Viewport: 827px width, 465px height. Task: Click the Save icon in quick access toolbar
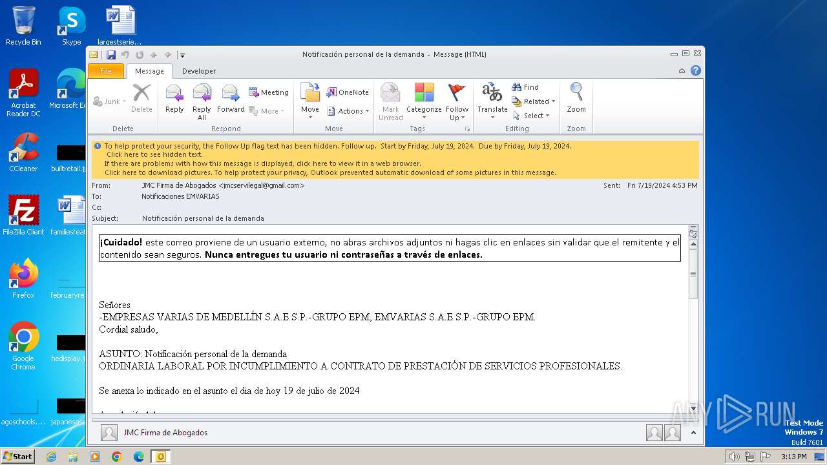(111, 55)
